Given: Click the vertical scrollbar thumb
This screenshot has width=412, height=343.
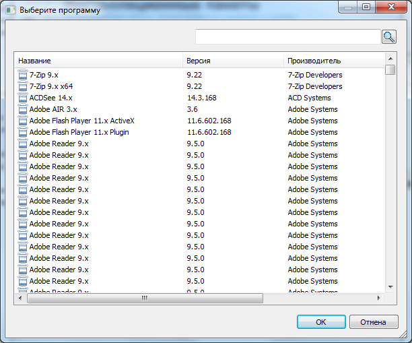Looking at the screenshot, I should point(390,69).
